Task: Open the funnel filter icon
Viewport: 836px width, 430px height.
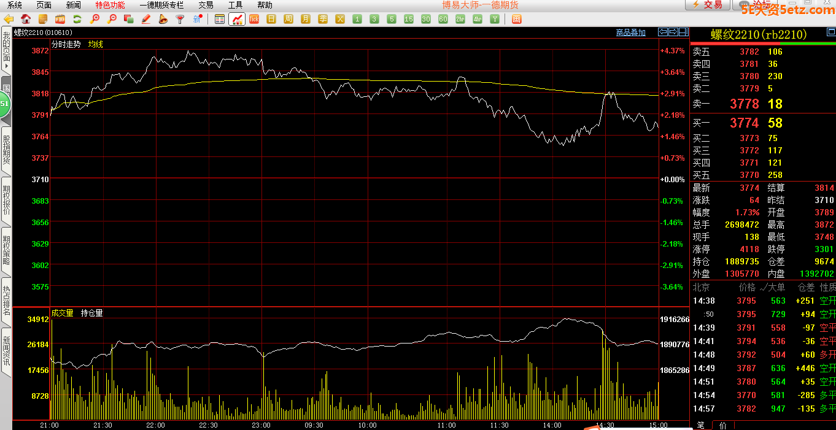Action: [x=180, y=19]
